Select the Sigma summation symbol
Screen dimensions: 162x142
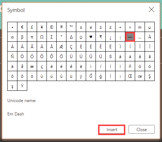pos(52,37)
